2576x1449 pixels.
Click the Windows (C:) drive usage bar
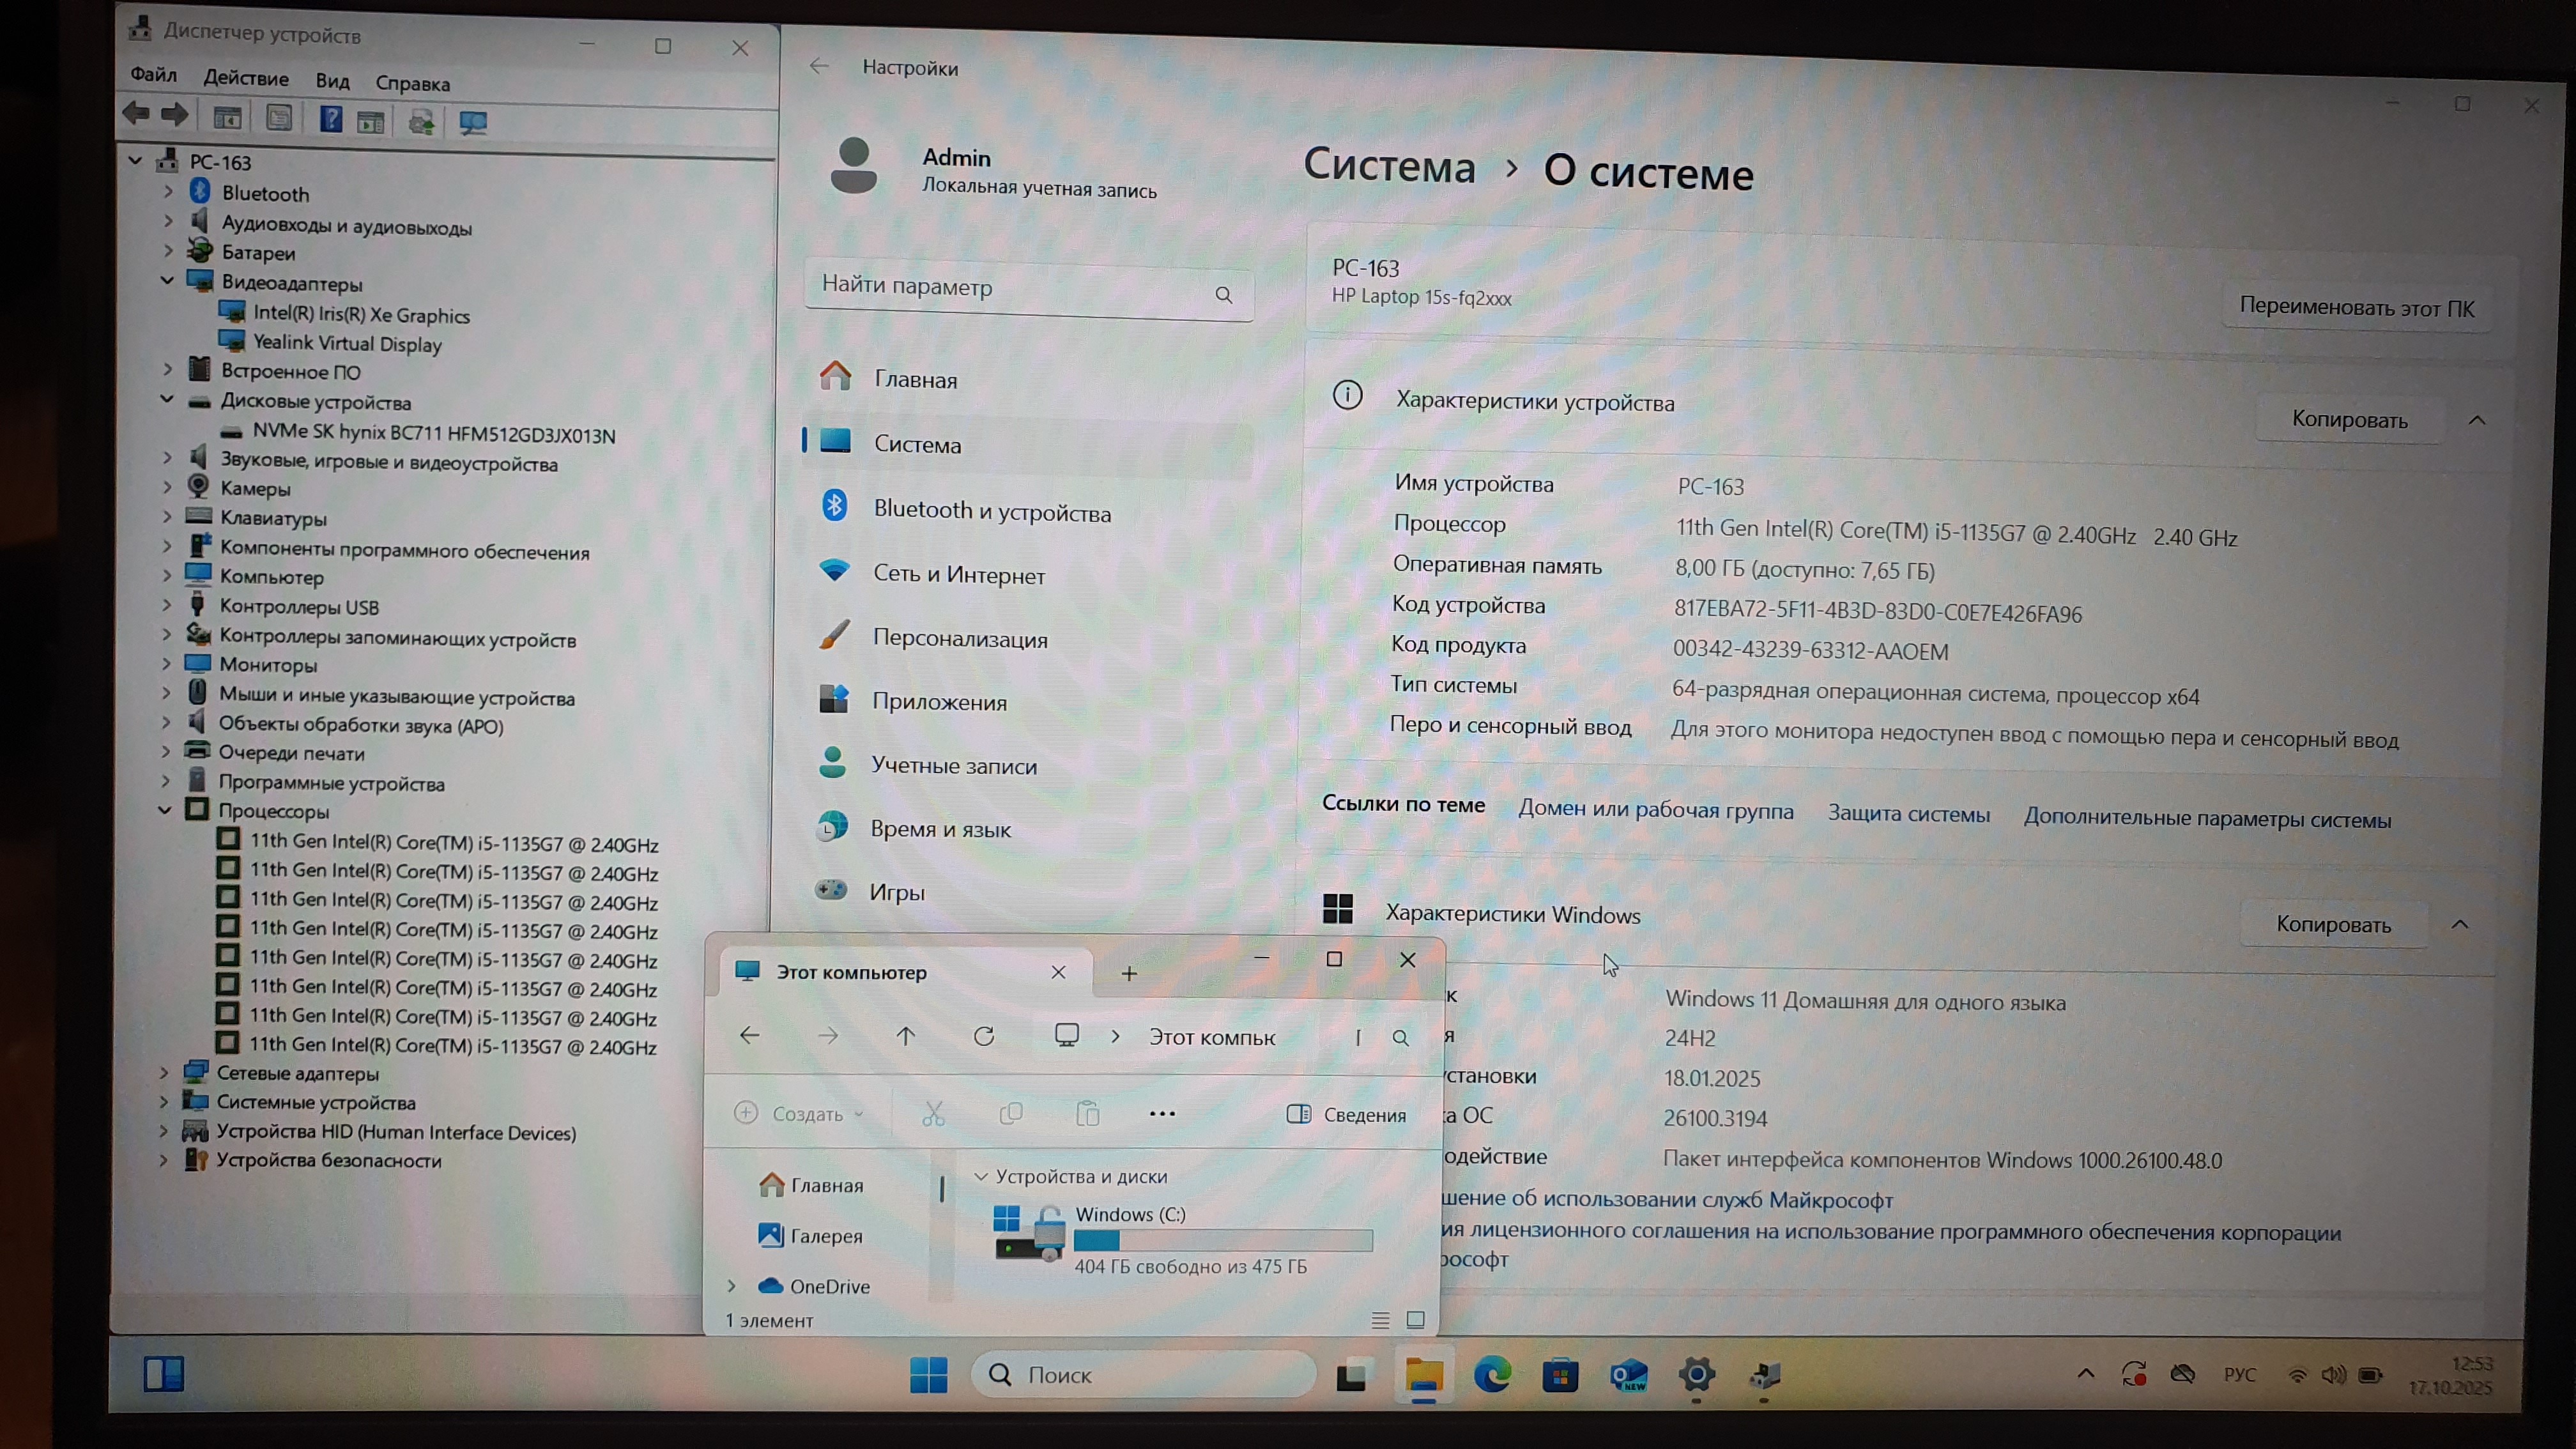(x=1222, y=1240)
